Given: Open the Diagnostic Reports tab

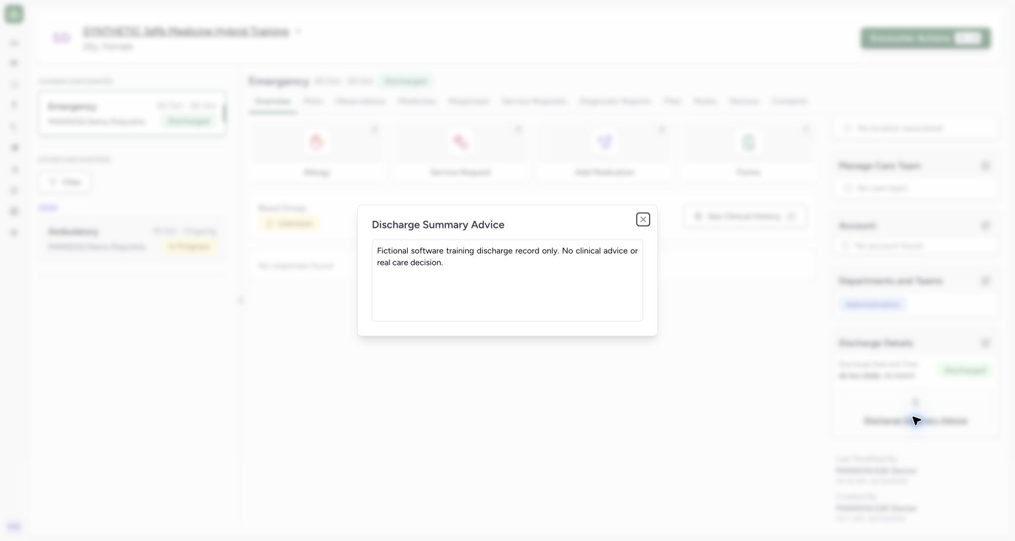Looking at the screenshot, I should (615, 101).
